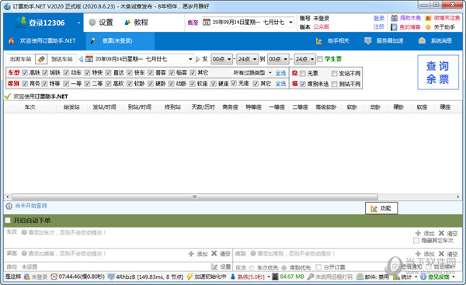This screenshot has width=466, height=285.
Task: Click the 到达车站 input field
Action: (62, 59)
